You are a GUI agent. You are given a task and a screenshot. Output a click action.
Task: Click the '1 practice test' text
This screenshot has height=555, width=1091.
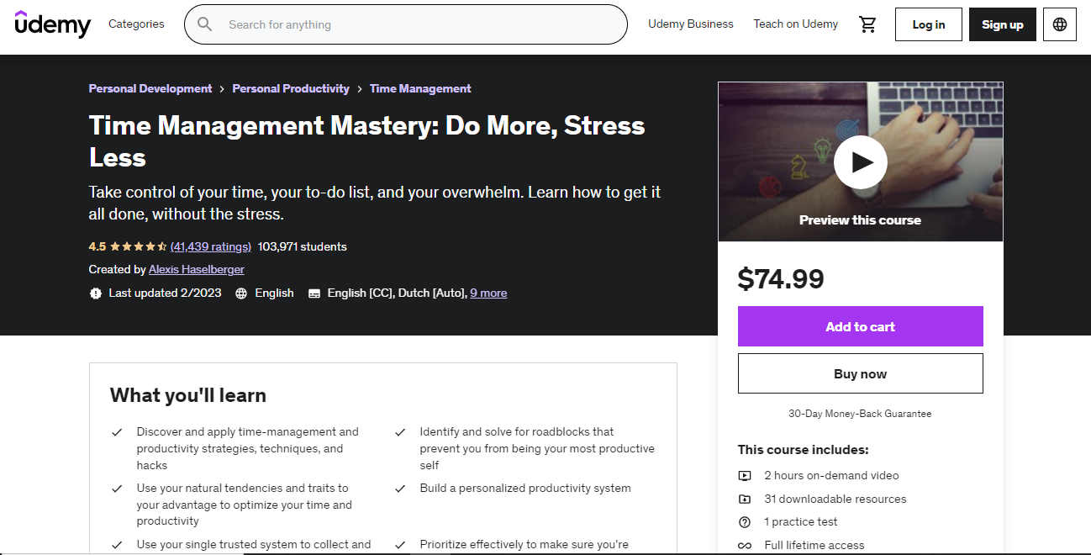[801, 522]
